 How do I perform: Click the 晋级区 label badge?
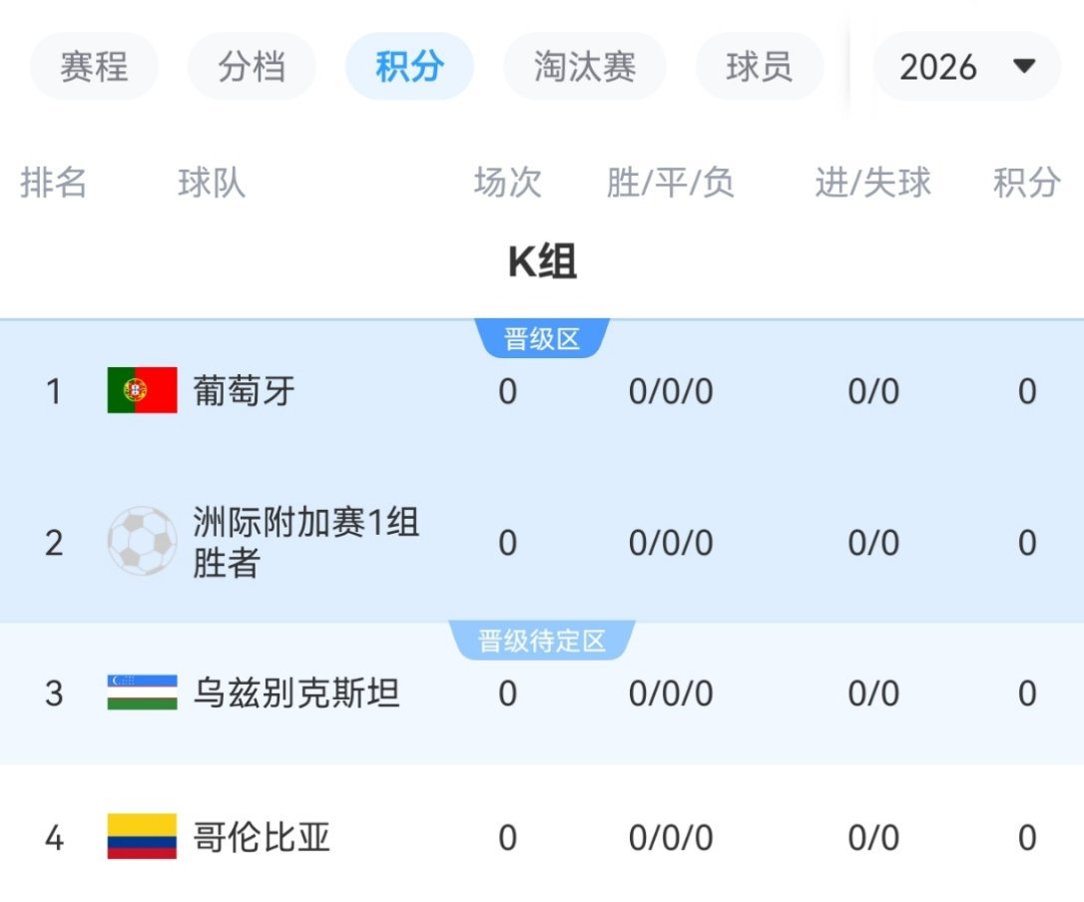[x=542, y=339]
